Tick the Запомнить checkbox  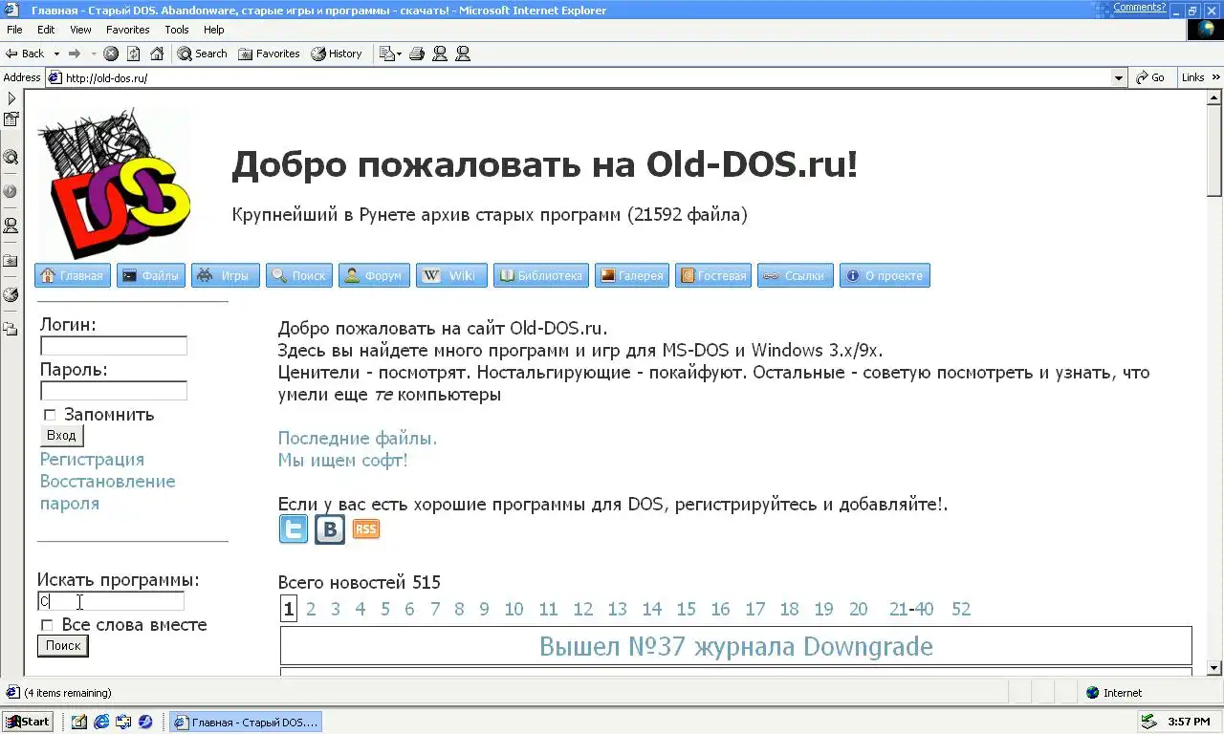pyautogui.click(x=50, y=415)
